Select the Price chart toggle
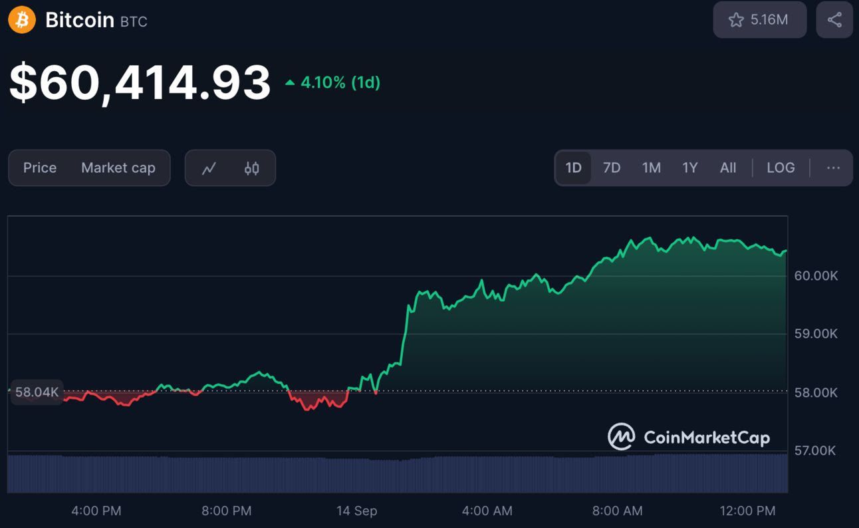859x528 pixels. [x=40, y=168]
